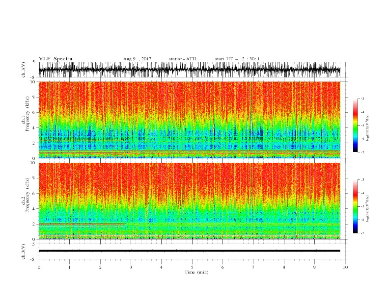Click time axis tick label "4"
The height and width of the screenshot is (300, 389).
[161, 267]
